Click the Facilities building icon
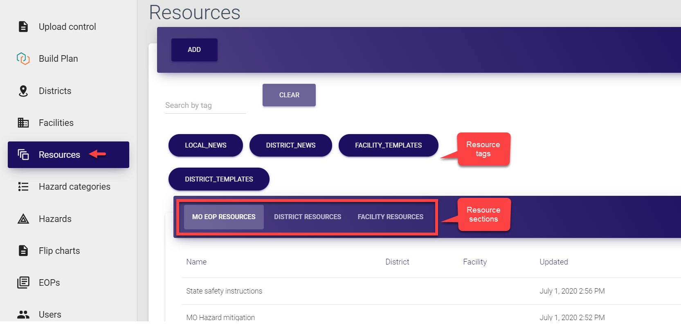 pos(23,123)
